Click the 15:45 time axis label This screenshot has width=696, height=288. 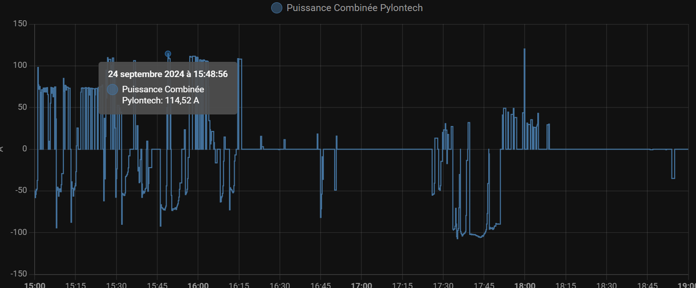pos(157,284)
